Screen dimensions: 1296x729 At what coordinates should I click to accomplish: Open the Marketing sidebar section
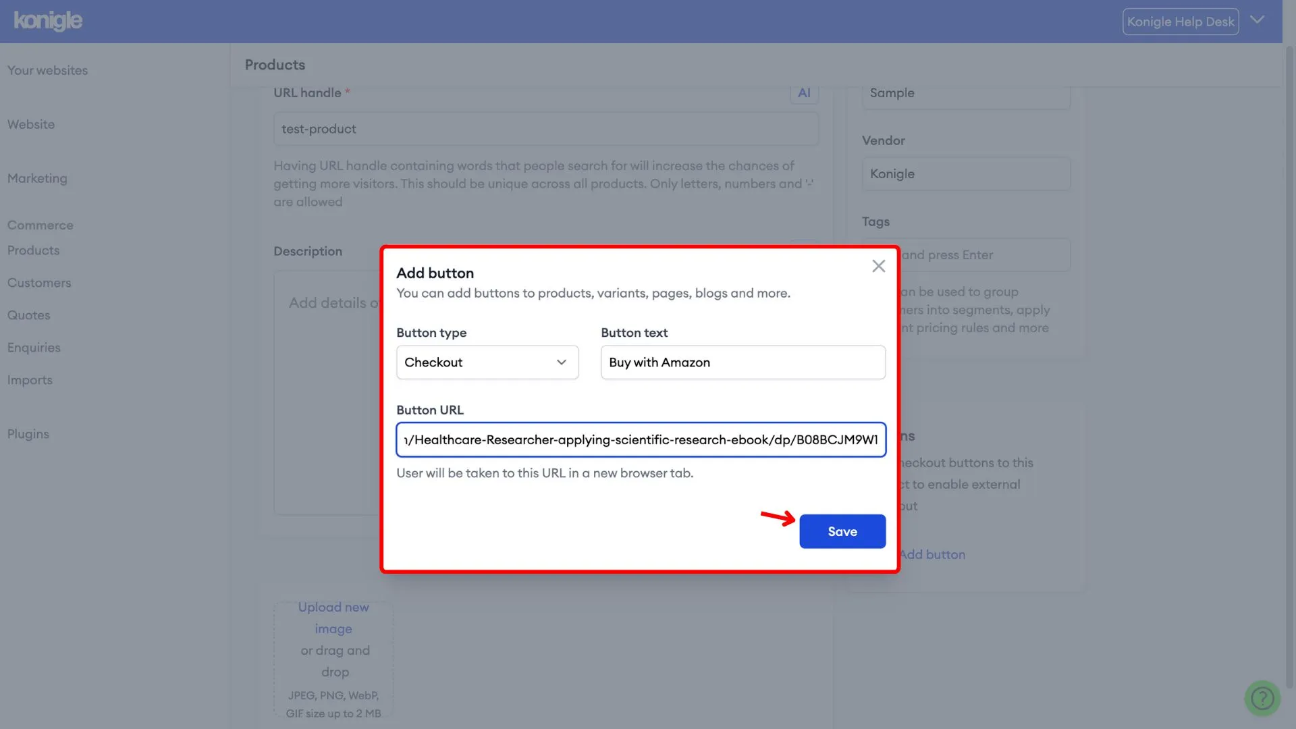point(37,178)
